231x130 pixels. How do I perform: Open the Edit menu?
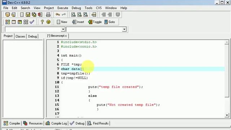(x=14, y=8)
